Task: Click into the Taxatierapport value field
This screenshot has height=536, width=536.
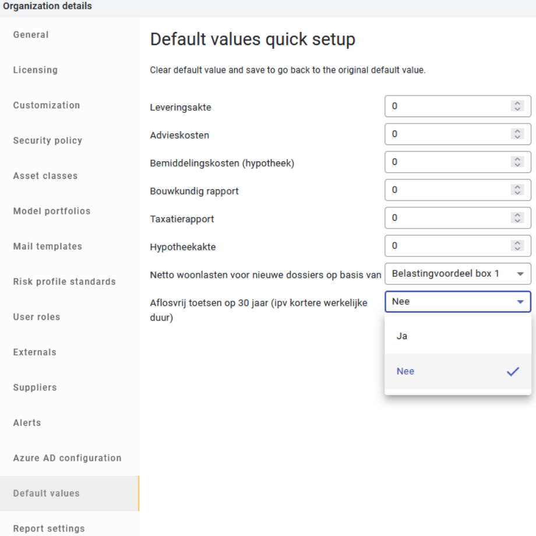Action: [x=458, y=218]
